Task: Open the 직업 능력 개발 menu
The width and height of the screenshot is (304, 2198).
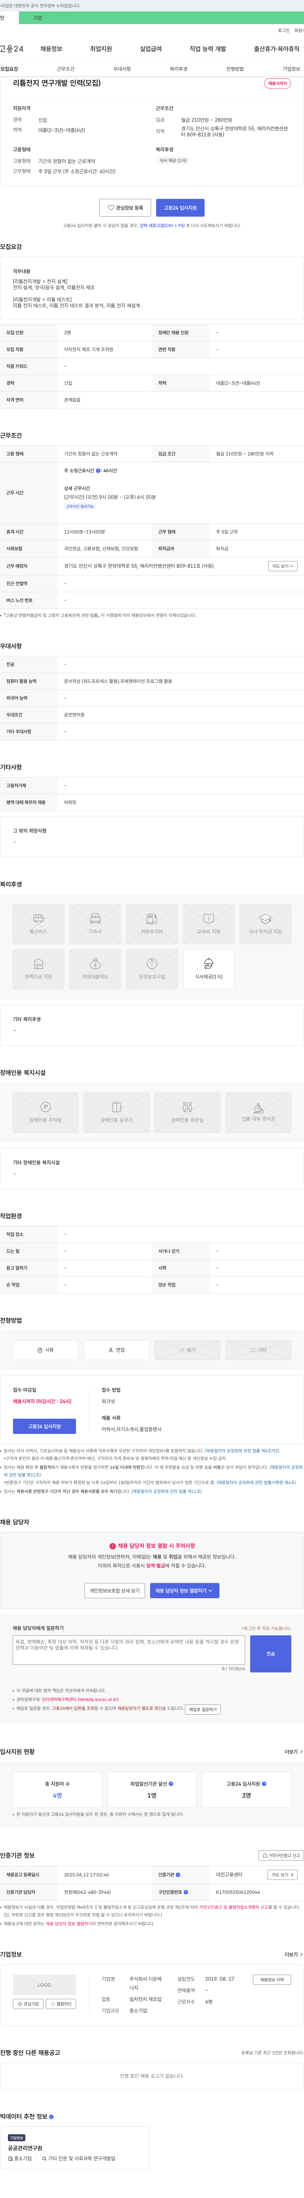Action: click(208, 49)
